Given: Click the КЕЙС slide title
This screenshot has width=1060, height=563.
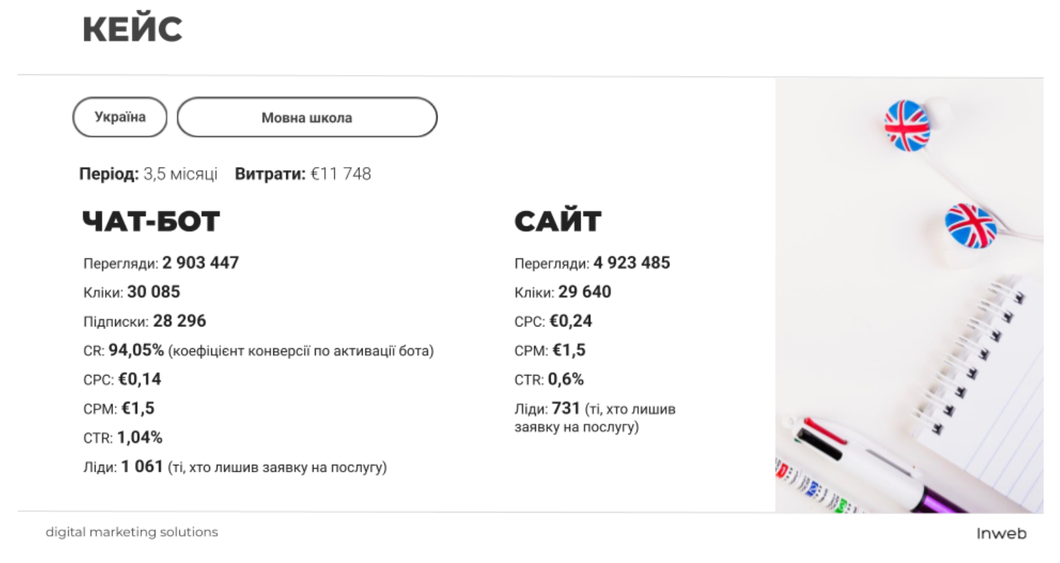Looking at the screenshot, I should point(132,29).
